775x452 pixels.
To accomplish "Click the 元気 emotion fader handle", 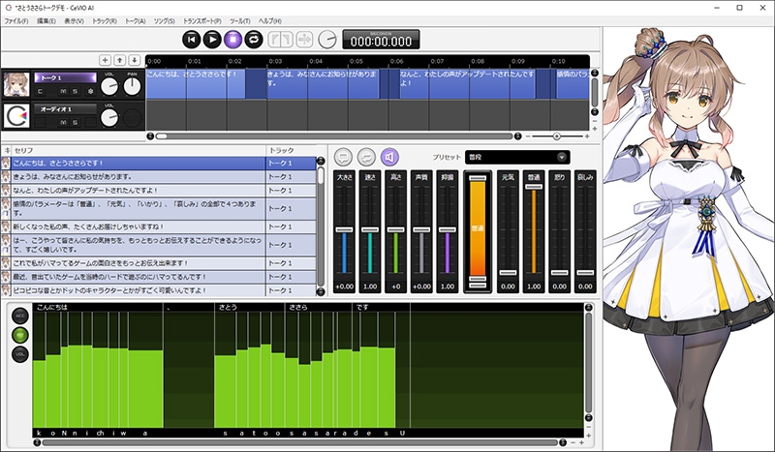I will point(508,273).
